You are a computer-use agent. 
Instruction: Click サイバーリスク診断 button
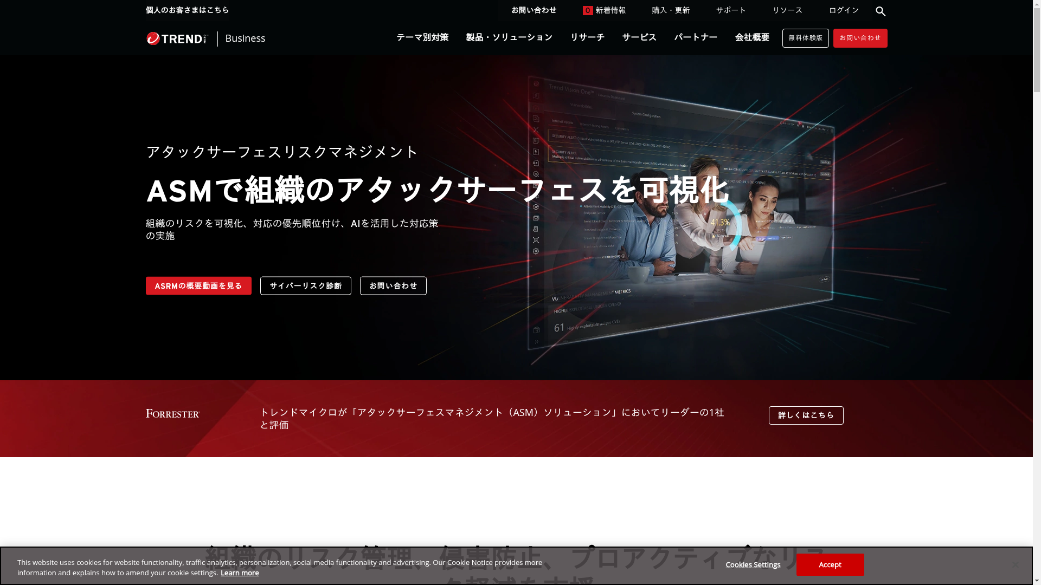click(306, 286)
